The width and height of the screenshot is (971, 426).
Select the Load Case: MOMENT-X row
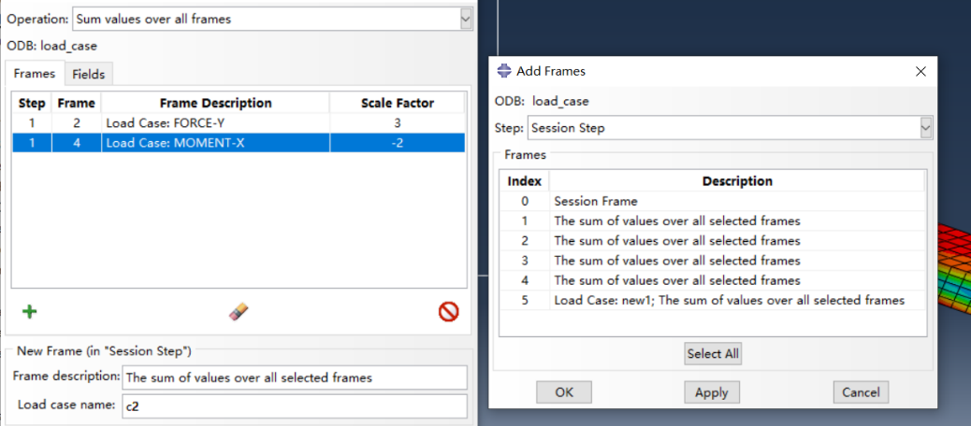[x=216, y=143]
